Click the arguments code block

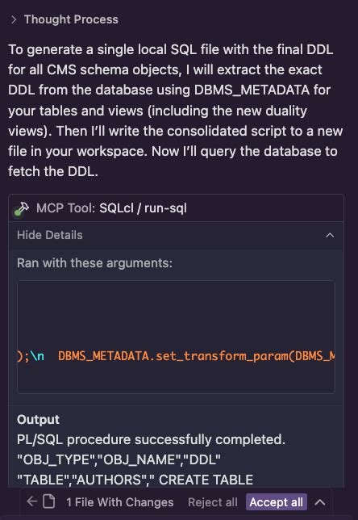point(176,337)
